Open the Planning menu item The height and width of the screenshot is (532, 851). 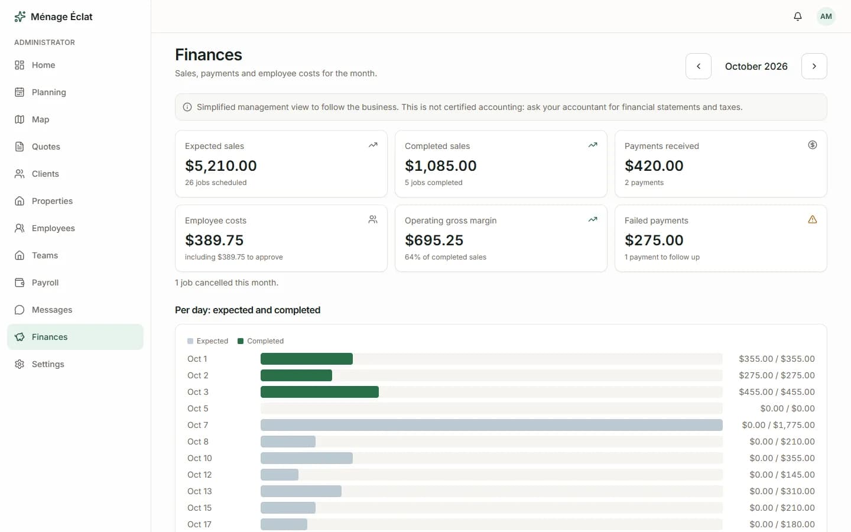tap(75, 92)
